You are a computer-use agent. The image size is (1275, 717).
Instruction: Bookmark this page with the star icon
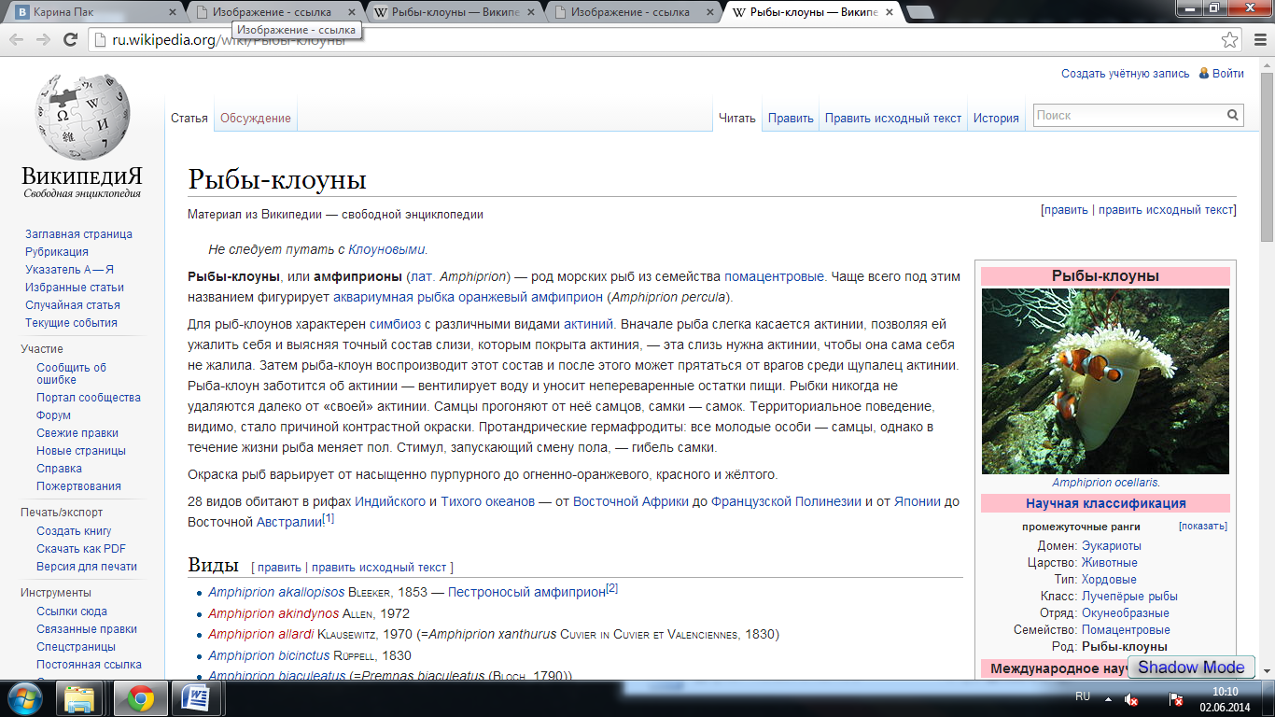click(x=1230, y=40)
